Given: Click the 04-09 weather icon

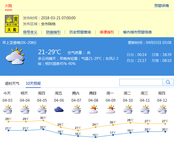Looking at the screenshot, I should tap(111, 109).
